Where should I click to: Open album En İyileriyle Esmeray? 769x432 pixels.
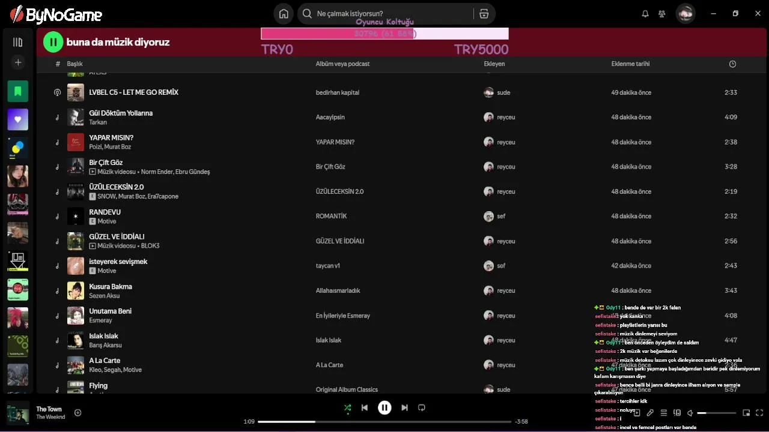pyautogui.click(x=343, y=316)
